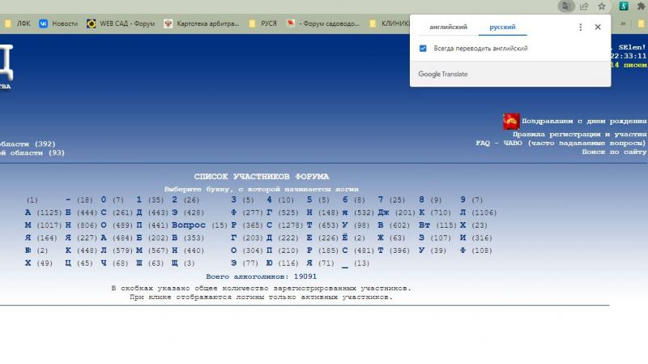
Task: Open the 'Поиск по сайту' link
Action: coord(614,152)
